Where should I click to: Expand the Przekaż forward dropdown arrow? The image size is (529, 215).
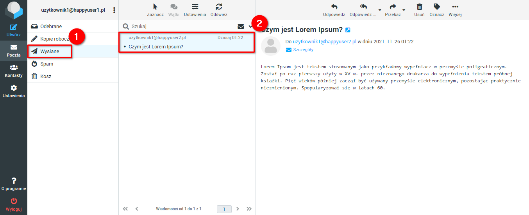pos(404,10)
